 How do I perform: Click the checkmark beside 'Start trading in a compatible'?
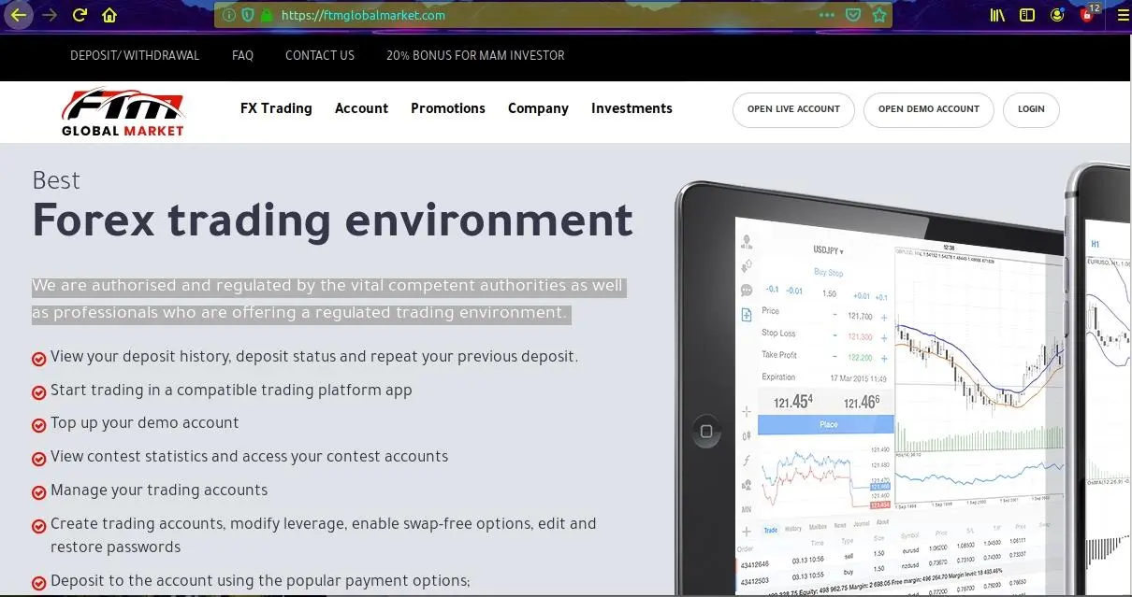click(39, 392)
